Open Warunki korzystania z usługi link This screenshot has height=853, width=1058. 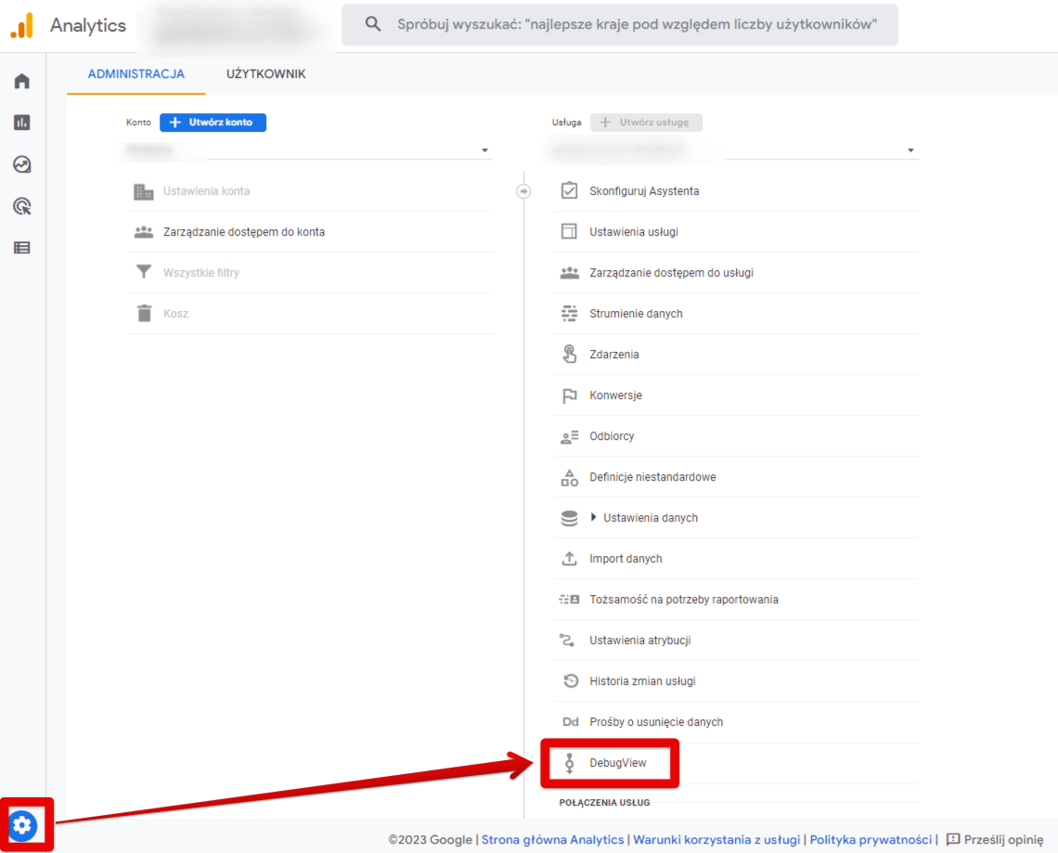point(716,839)
